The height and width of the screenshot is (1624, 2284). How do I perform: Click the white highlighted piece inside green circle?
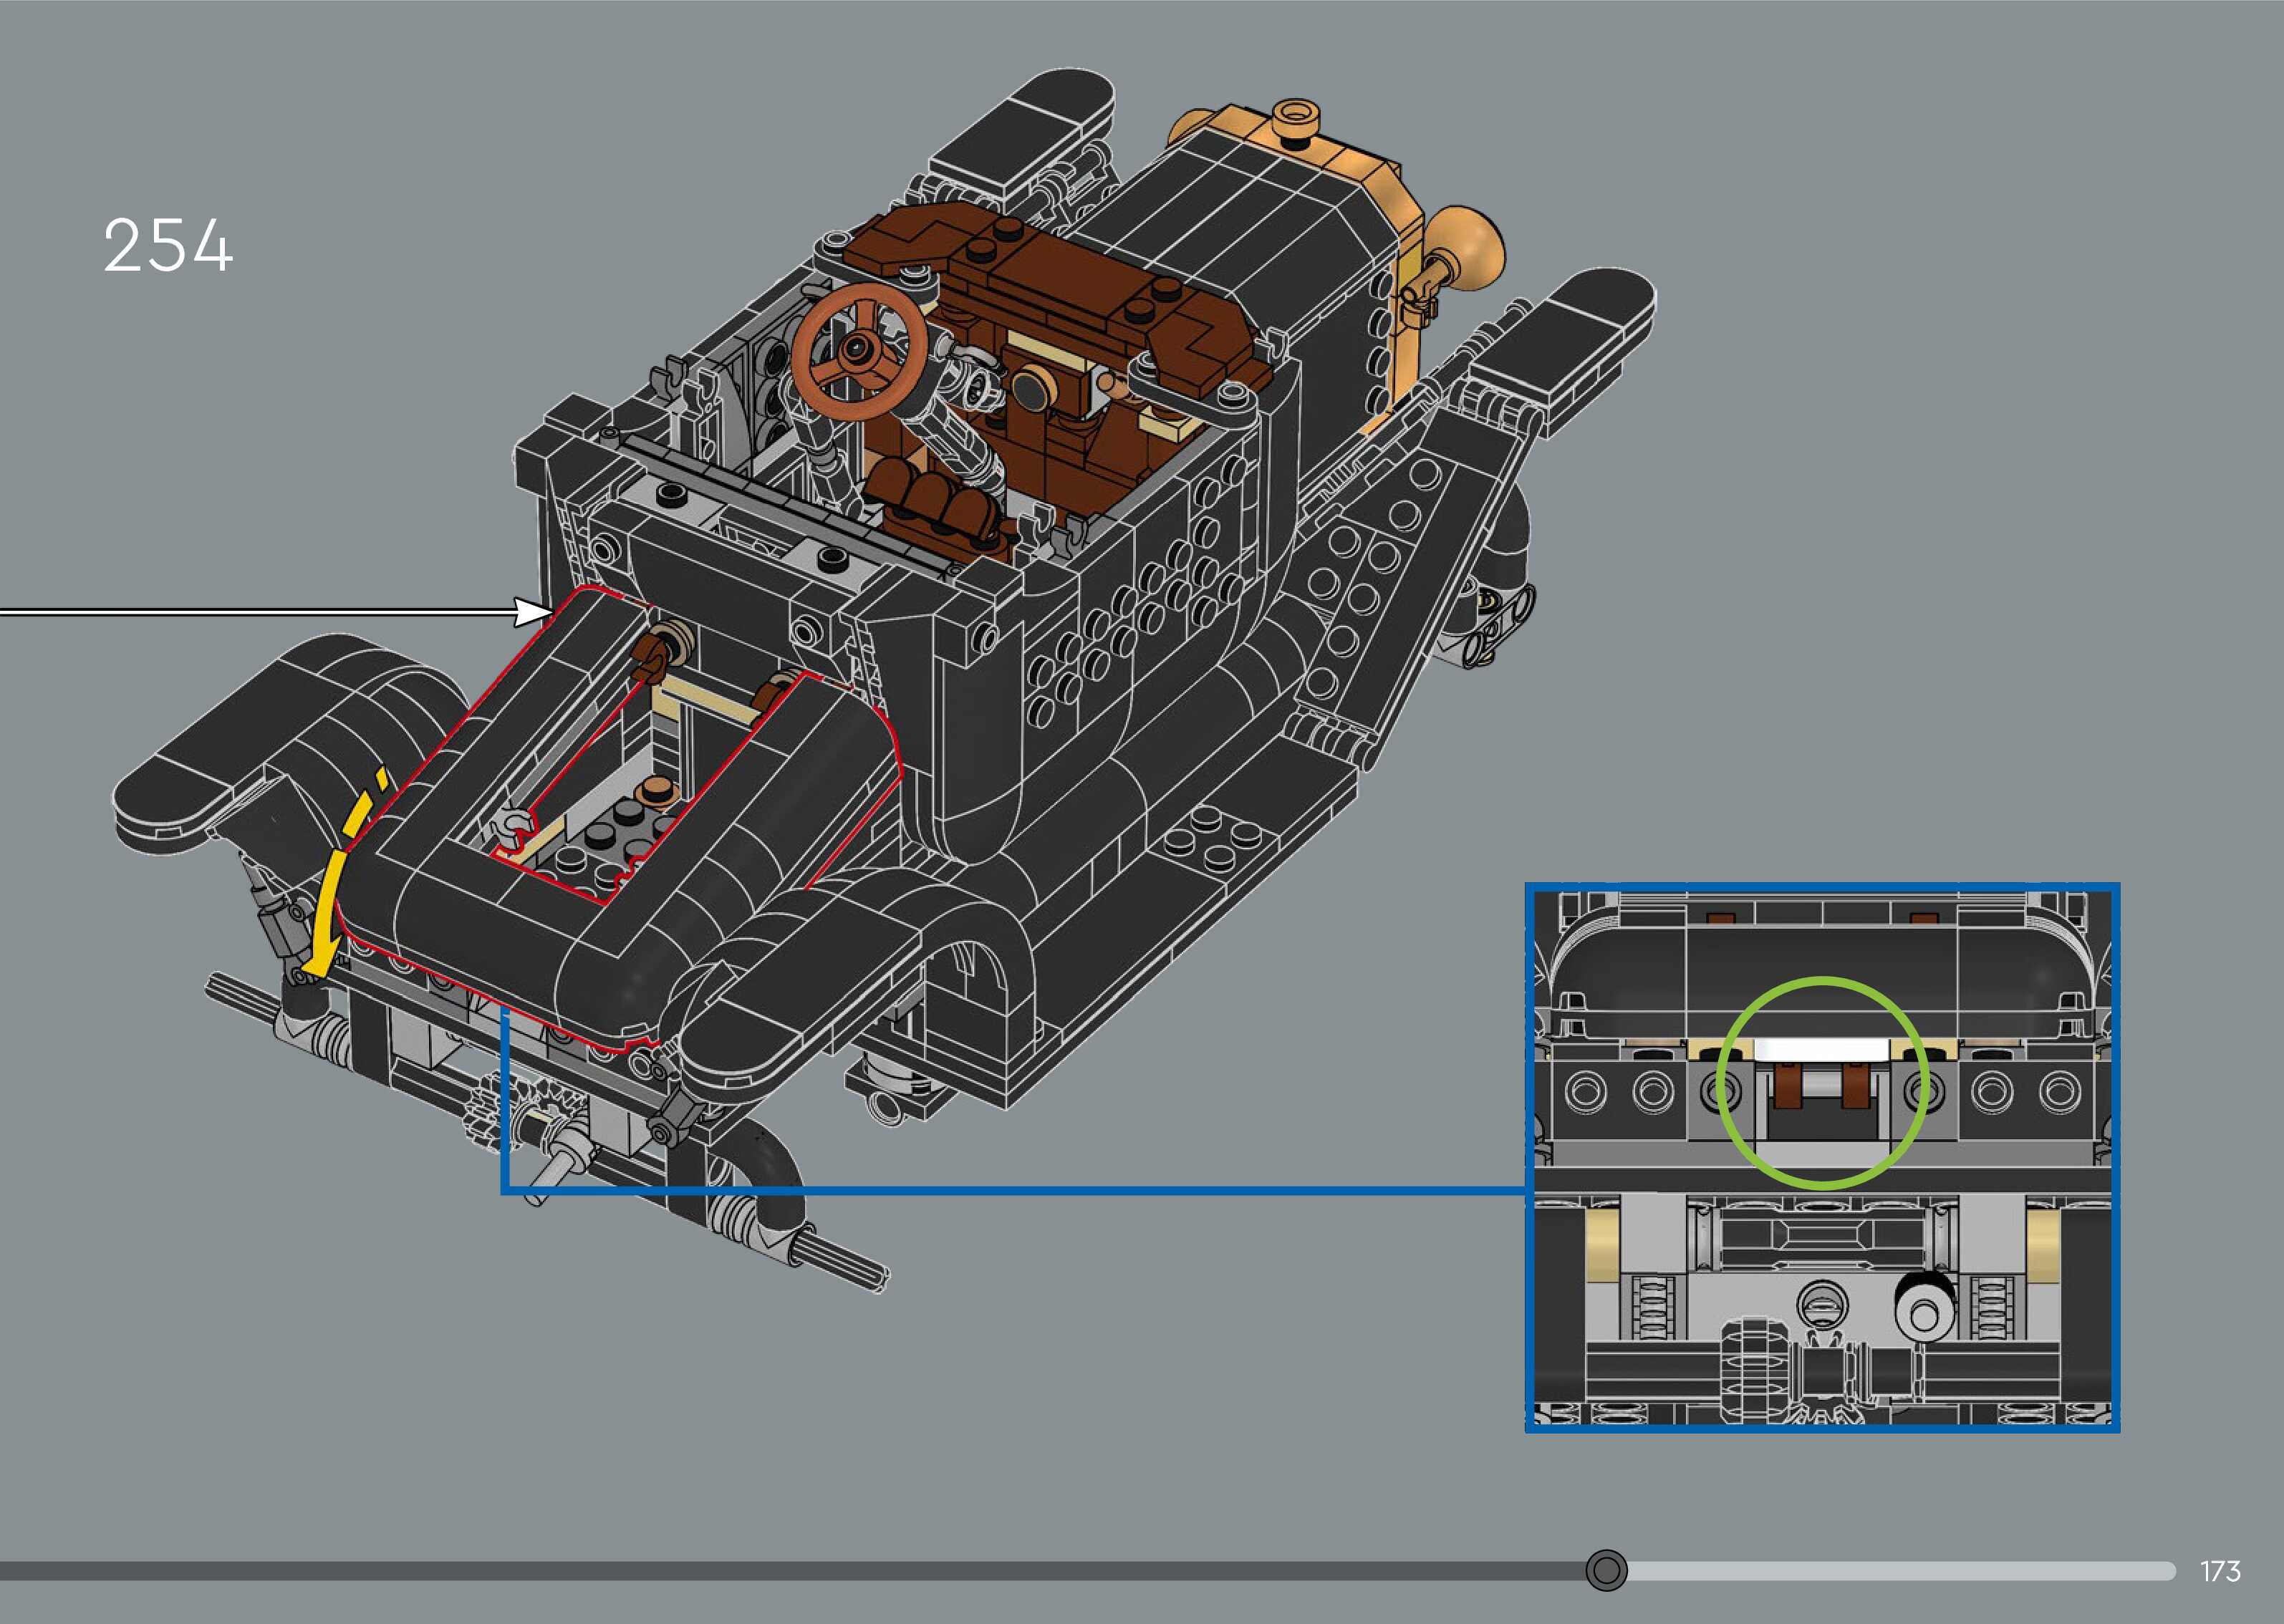(x=1822, y=1048)
